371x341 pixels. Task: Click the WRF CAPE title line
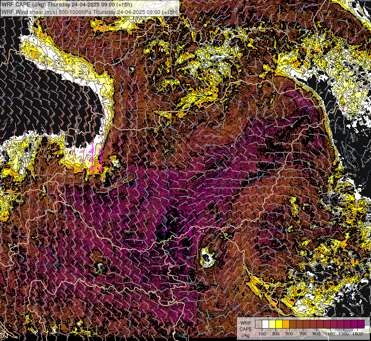[66, 5]
